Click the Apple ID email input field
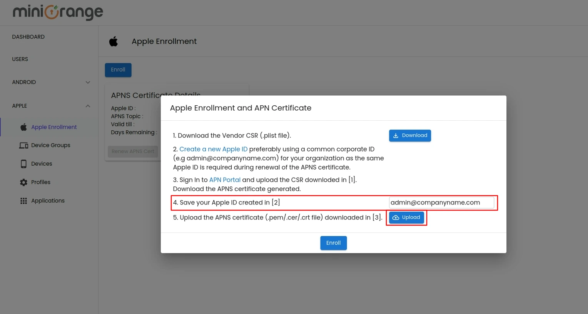 (x=441, y=202)
